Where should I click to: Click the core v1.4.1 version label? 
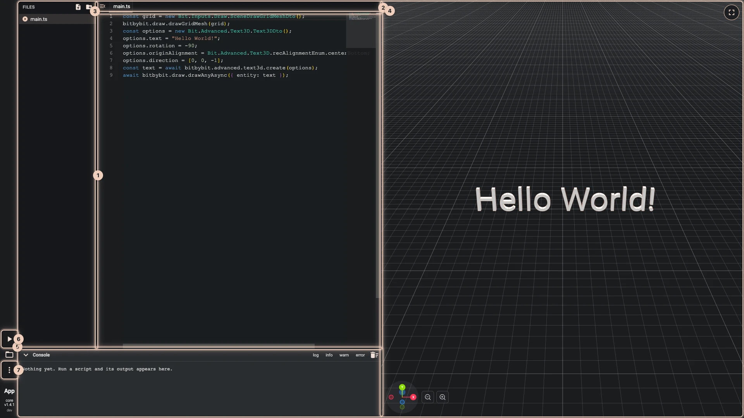[9, 403]
